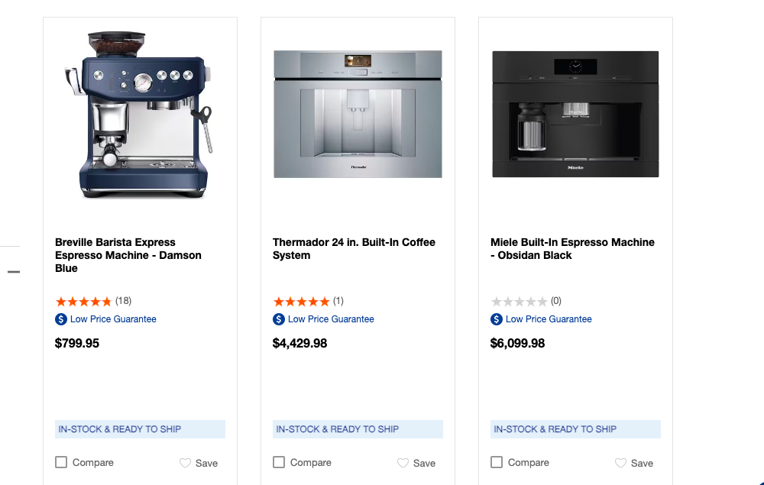The height and width of the screenshot is (485, 764).
Task: Click the Breville Low Price Guarantee link
Action: pyautogui.click(x=113, y=319)
